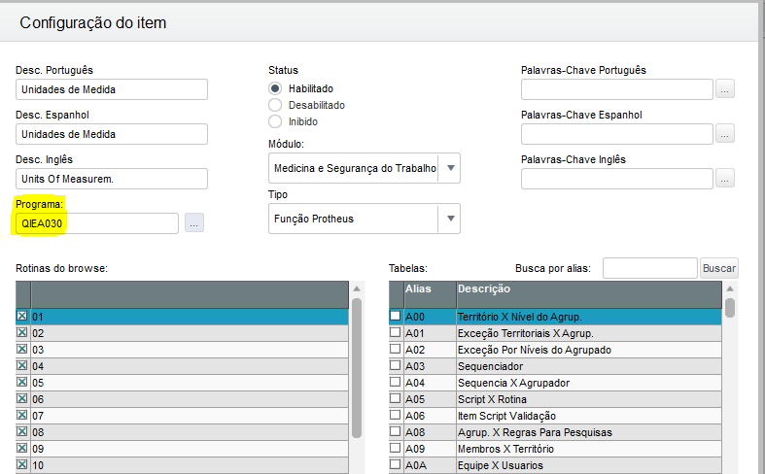Focus the Desc. Português text field
The image size is (765, 474).
112,89
